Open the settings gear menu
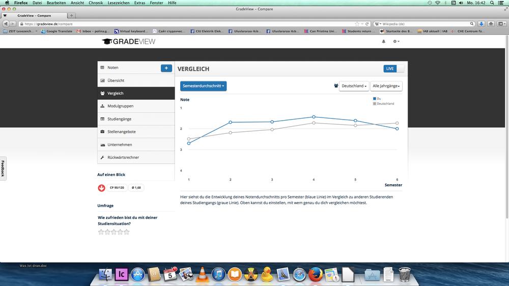The image size is (509, 286). point(395,41)
